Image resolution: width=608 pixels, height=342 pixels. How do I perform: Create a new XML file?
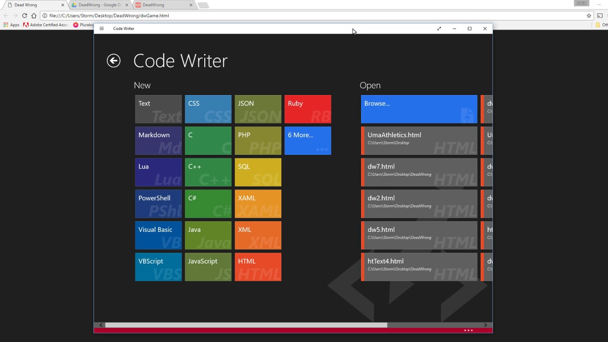coord(258,236)
